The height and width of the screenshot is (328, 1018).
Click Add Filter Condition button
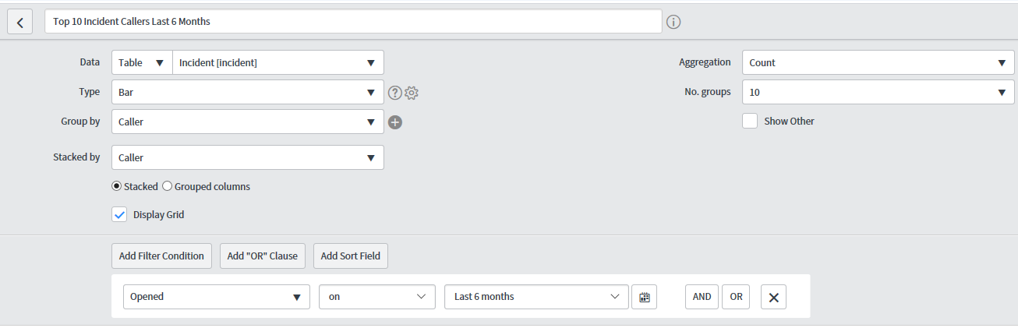(x=161, y=256)
